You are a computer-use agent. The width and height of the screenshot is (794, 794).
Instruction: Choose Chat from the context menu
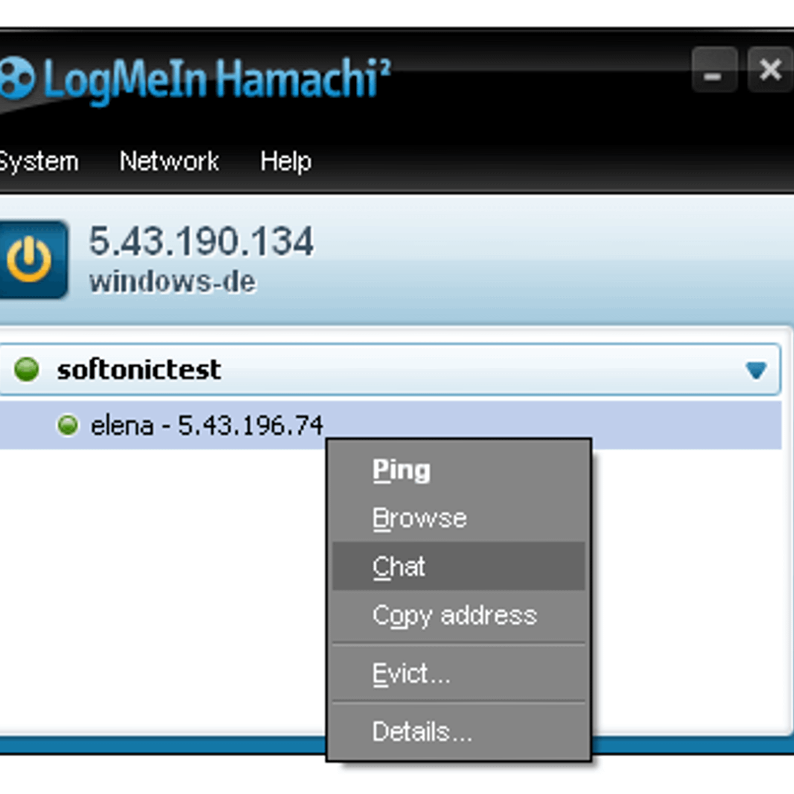tap(459, 566)
